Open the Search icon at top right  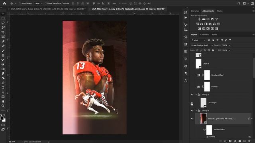tap(239, 3)
